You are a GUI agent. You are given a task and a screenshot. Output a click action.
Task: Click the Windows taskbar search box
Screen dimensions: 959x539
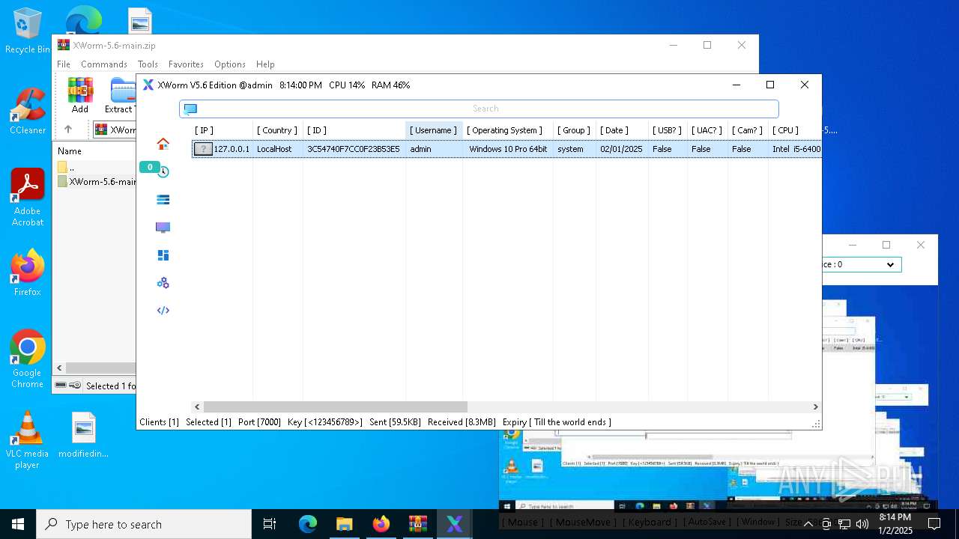[x=144, y=524]
